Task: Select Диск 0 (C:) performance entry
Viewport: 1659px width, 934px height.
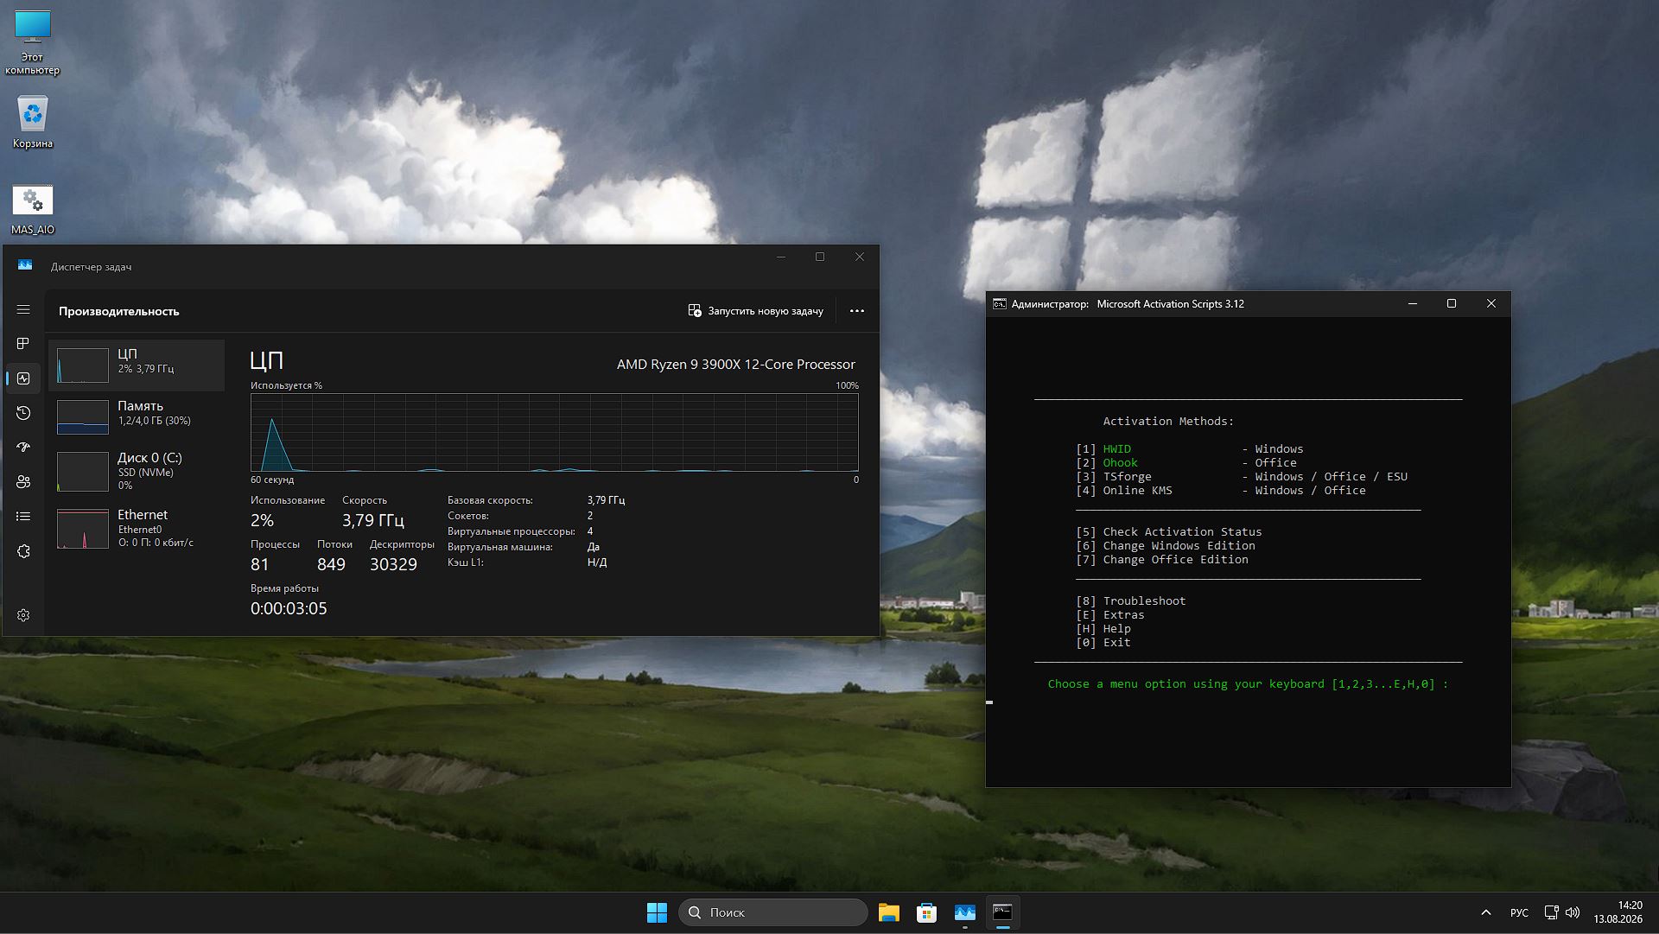Action: (137, 471)
